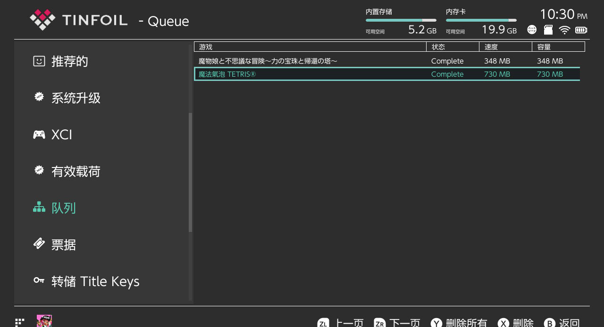604x327 pixels.
Task: Click the gamepad icon beside XCI
Action: click(x=39, y=135)
